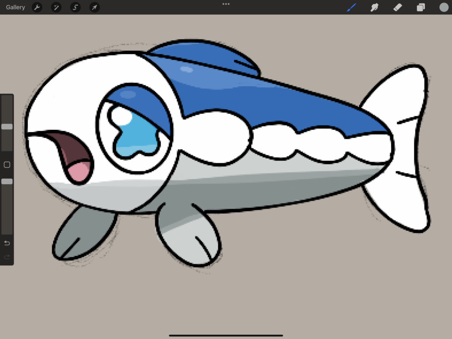This screenshot has width=452, height=339.
Task: Activate the Transform arrow tool
Action: coord(94,7)
